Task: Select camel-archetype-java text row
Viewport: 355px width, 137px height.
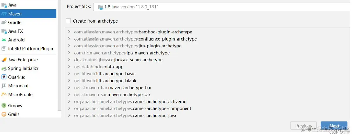Action: [x=125, y=116]
